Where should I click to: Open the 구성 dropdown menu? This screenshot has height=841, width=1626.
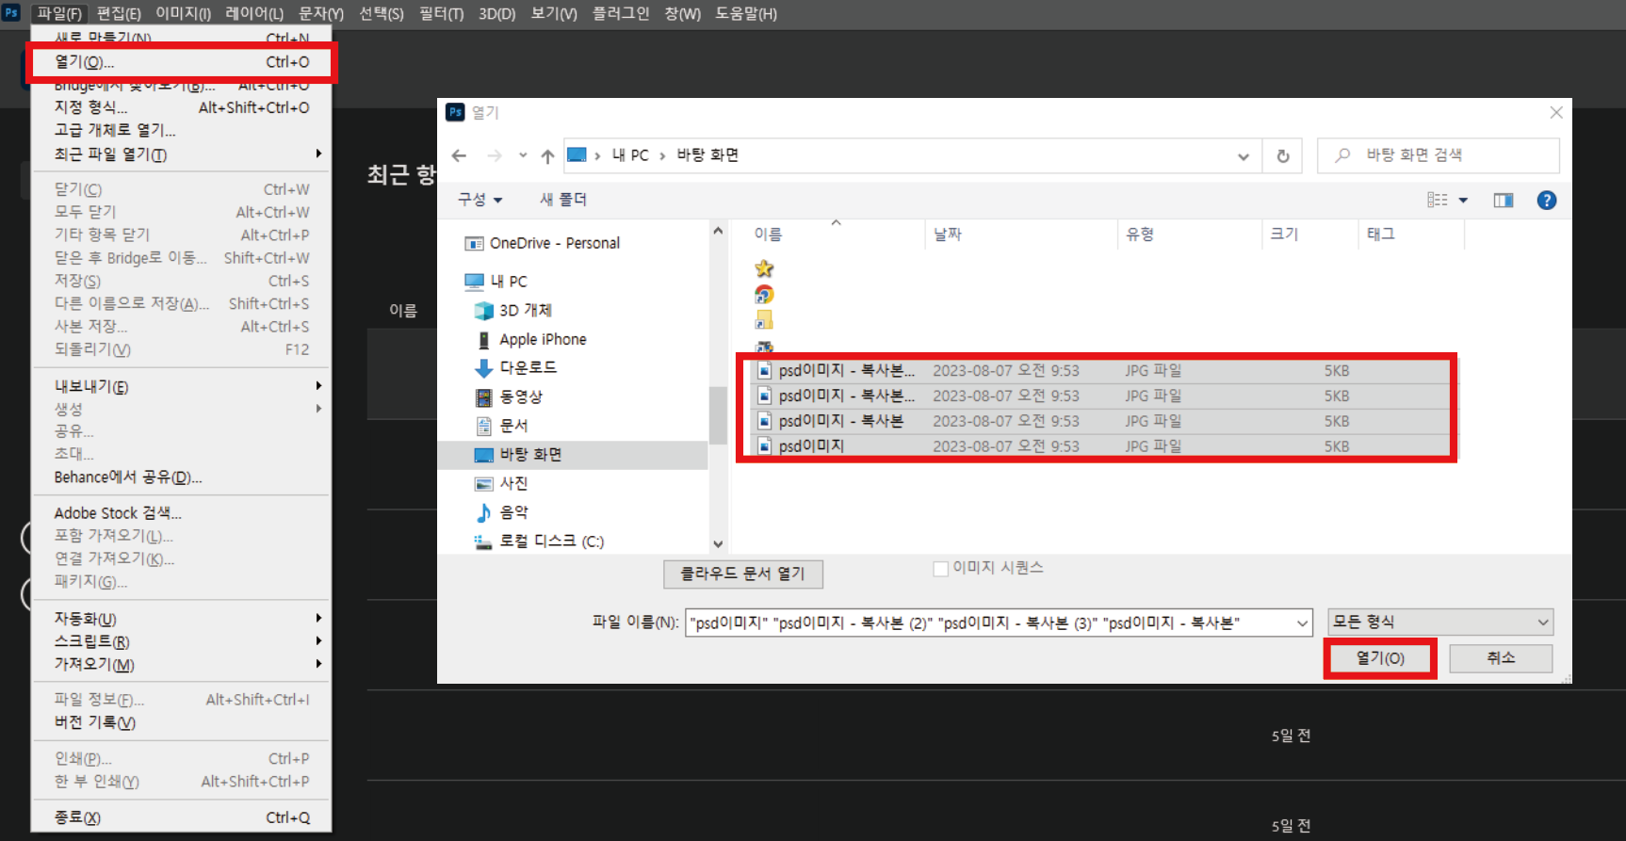(x=480, y=200)
